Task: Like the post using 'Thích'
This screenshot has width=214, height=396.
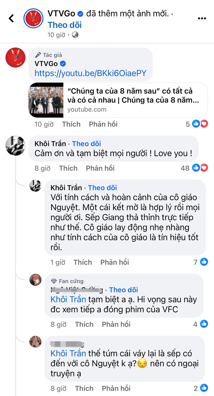Action: point(71,124)
